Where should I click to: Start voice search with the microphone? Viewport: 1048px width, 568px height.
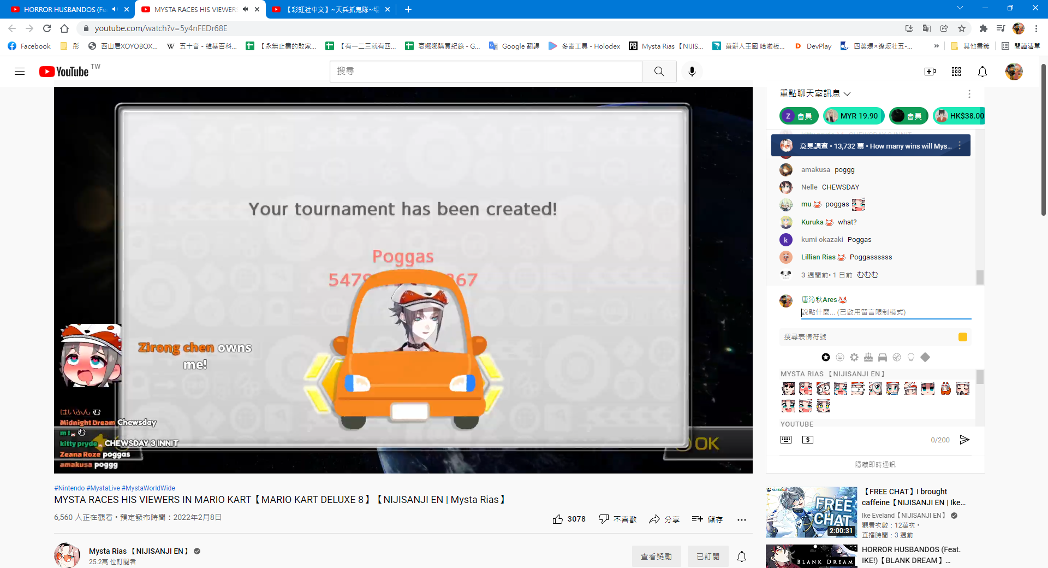[x=692, y=72]
